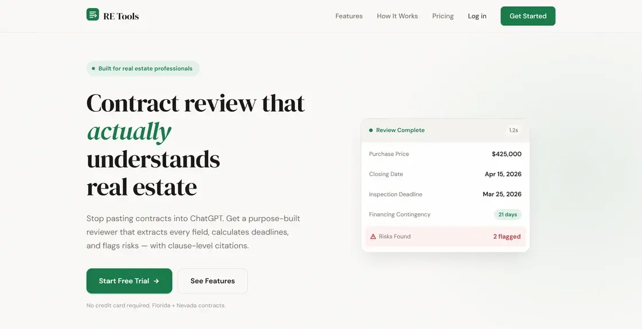Click Start Free Trial button
Viewport: 642px width, 329px height.
tap(130, 281)
